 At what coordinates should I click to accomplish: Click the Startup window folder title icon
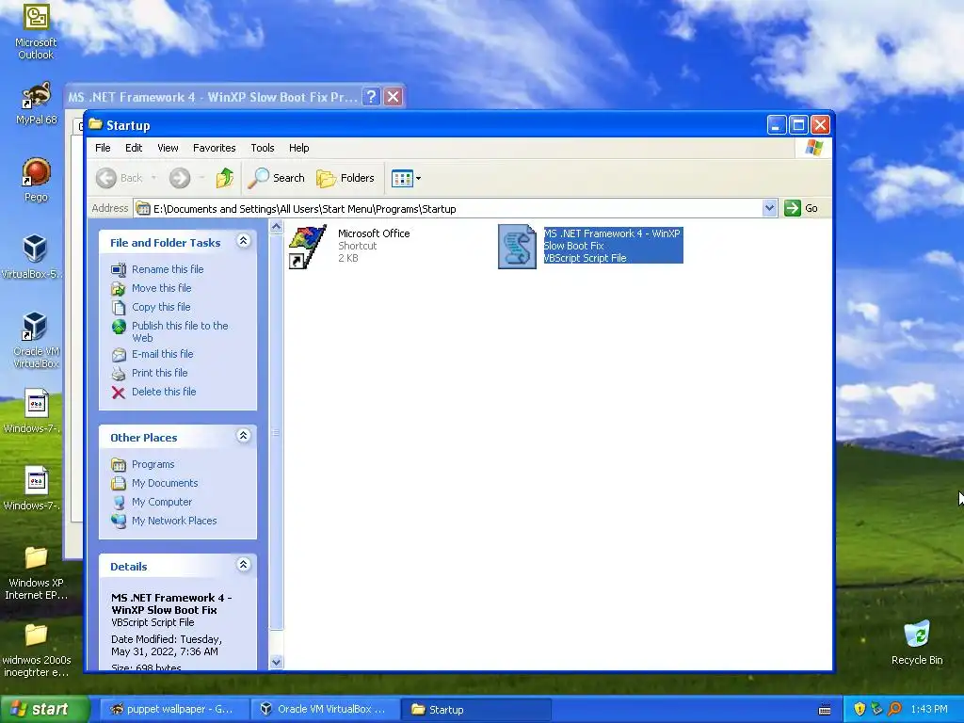[x=95, y=125]
